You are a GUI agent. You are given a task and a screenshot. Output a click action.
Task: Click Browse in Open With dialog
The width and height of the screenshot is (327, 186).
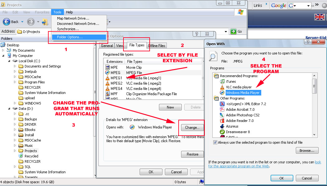(307, 151)
